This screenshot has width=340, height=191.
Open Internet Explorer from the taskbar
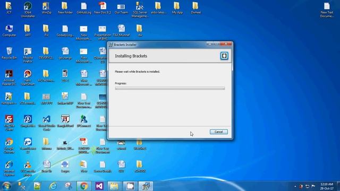[x=53, y=186]
